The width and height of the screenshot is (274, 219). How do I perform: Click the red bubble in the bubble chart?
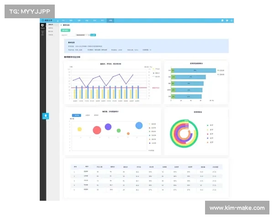pyautogui.click(x=97, y=130)
